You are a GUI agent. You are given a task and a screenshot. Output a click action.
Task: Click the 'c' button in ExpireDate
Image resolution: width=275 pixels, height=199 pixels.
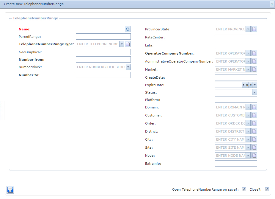(x=251, y=85)
